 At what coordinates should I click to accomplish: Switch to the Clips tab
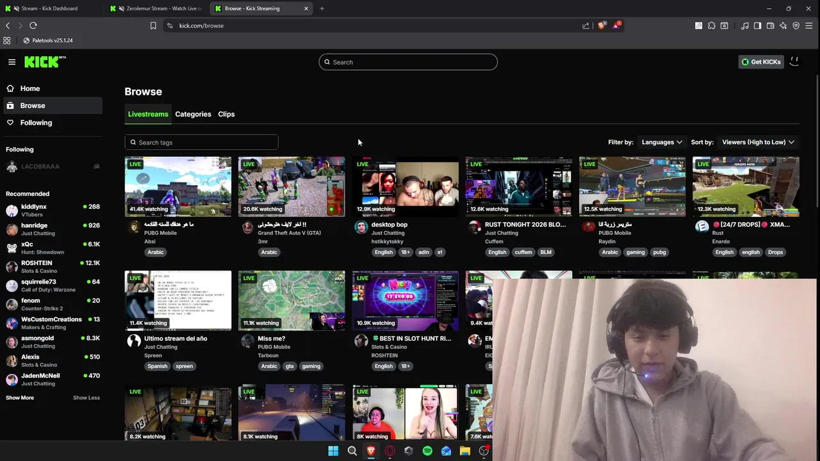226,114
